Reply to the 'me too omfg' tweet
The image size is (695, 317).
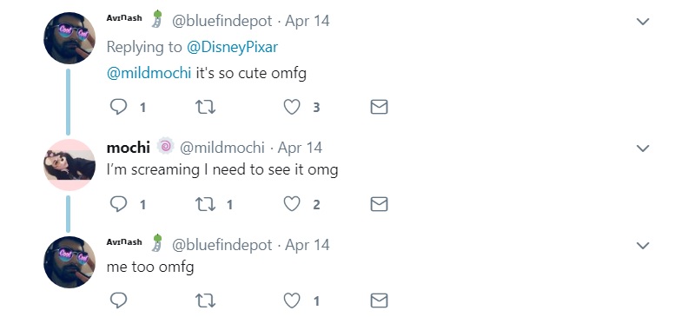click(118, 300)
